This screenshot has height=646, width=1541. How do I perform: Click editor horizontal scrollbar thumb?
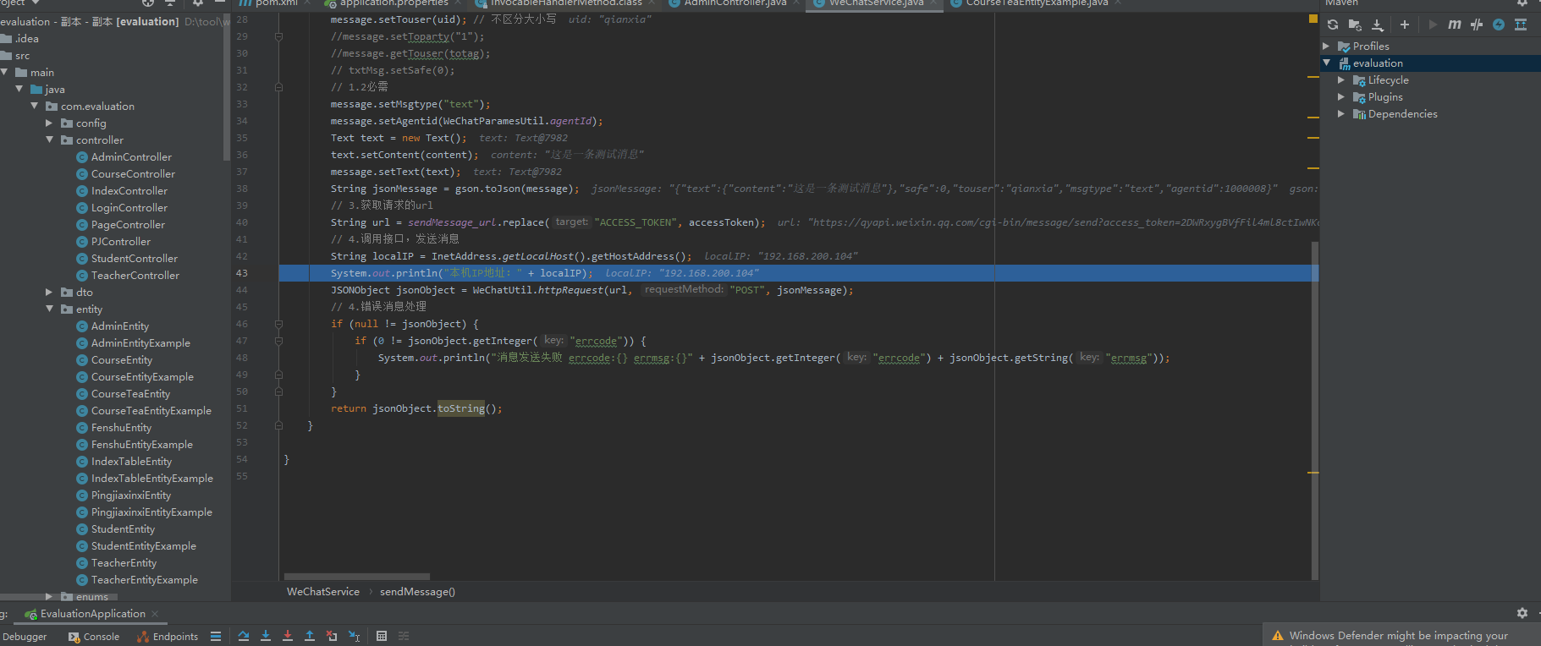(x=357, y=577)
